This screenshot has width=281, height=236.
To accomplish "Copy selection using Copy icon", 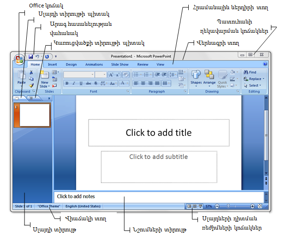I will (x=31, y=79).
